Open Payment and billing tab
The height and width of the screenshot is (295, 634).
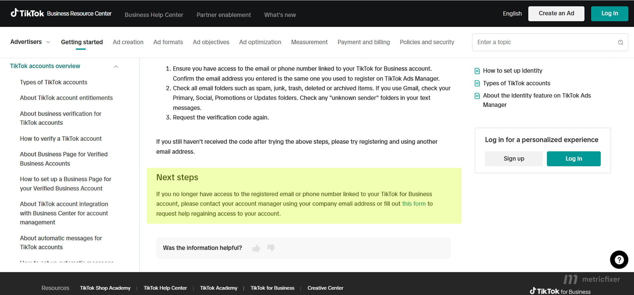[364, 42]
